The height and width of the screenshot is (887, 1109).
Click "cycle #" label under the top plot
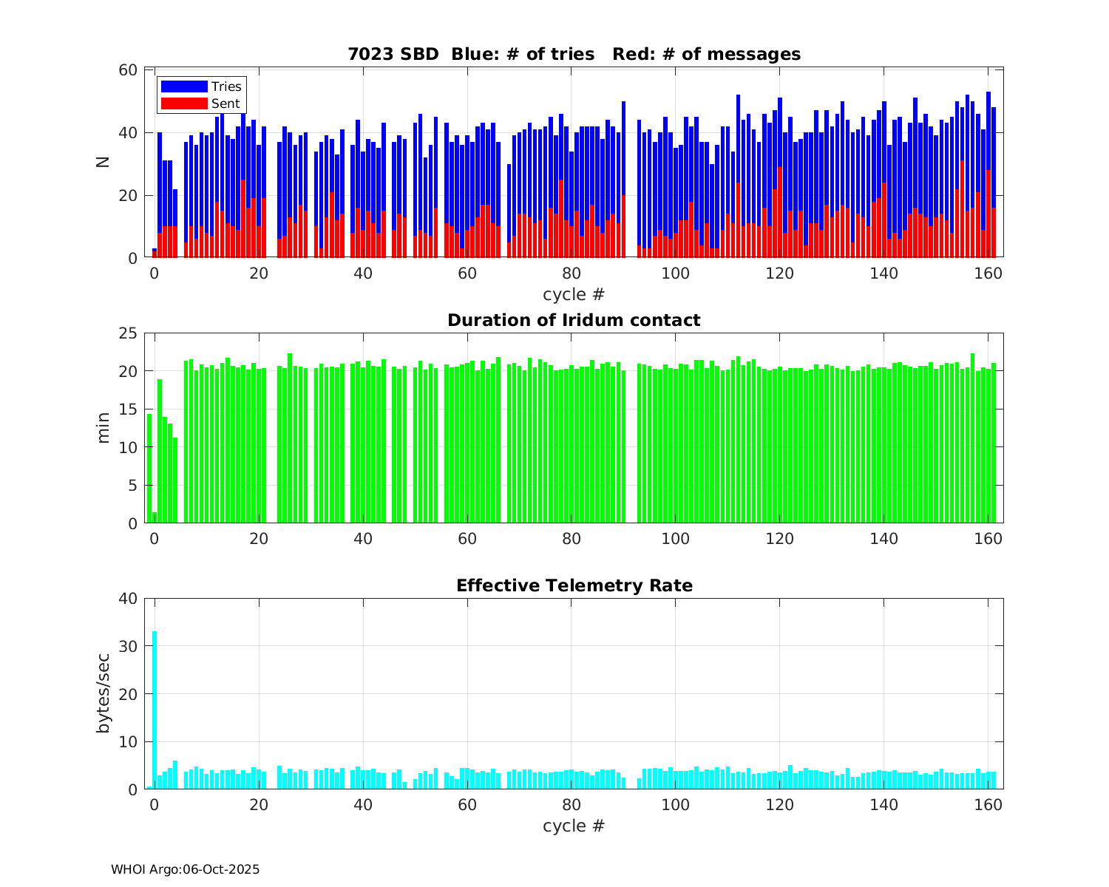click(574, 295)
